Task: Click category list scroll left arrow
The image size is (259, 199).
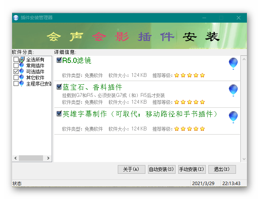Action: tap(15, 158)
